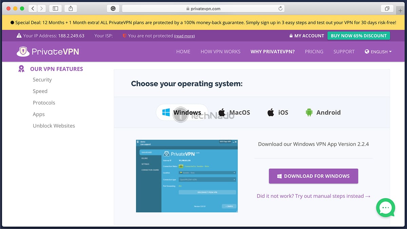The height and width of the screenshot is (229, 407).
Task: Click DOWNLOAD FOR WINDOWS
Action: pos(313,176)
